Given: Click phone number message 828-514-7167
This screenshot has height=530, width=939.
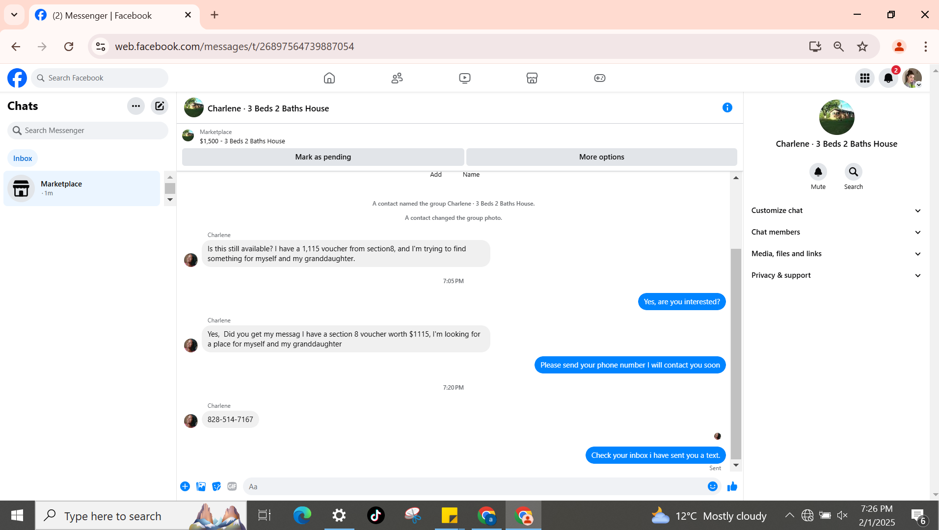Looking at the screenshot, I should [x=230, y=420].
